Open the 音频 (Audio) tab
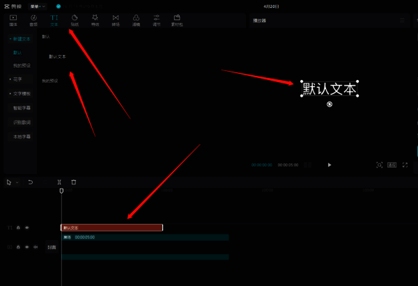Image resolution: width=418 pixels, height=286 pixels. (33, 20)
